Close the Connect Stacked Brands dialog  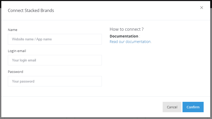tap(202, 8)
